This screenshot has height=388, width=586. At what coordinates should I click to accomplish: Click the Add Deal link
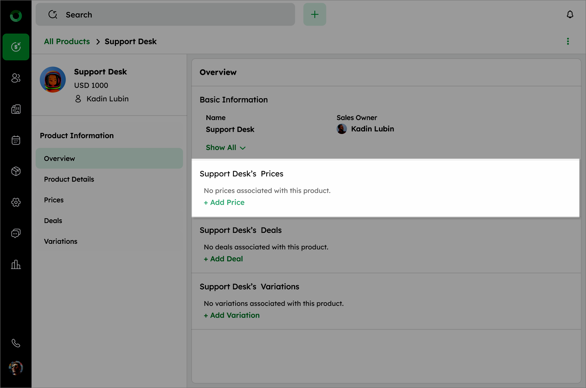pos(223,259)
